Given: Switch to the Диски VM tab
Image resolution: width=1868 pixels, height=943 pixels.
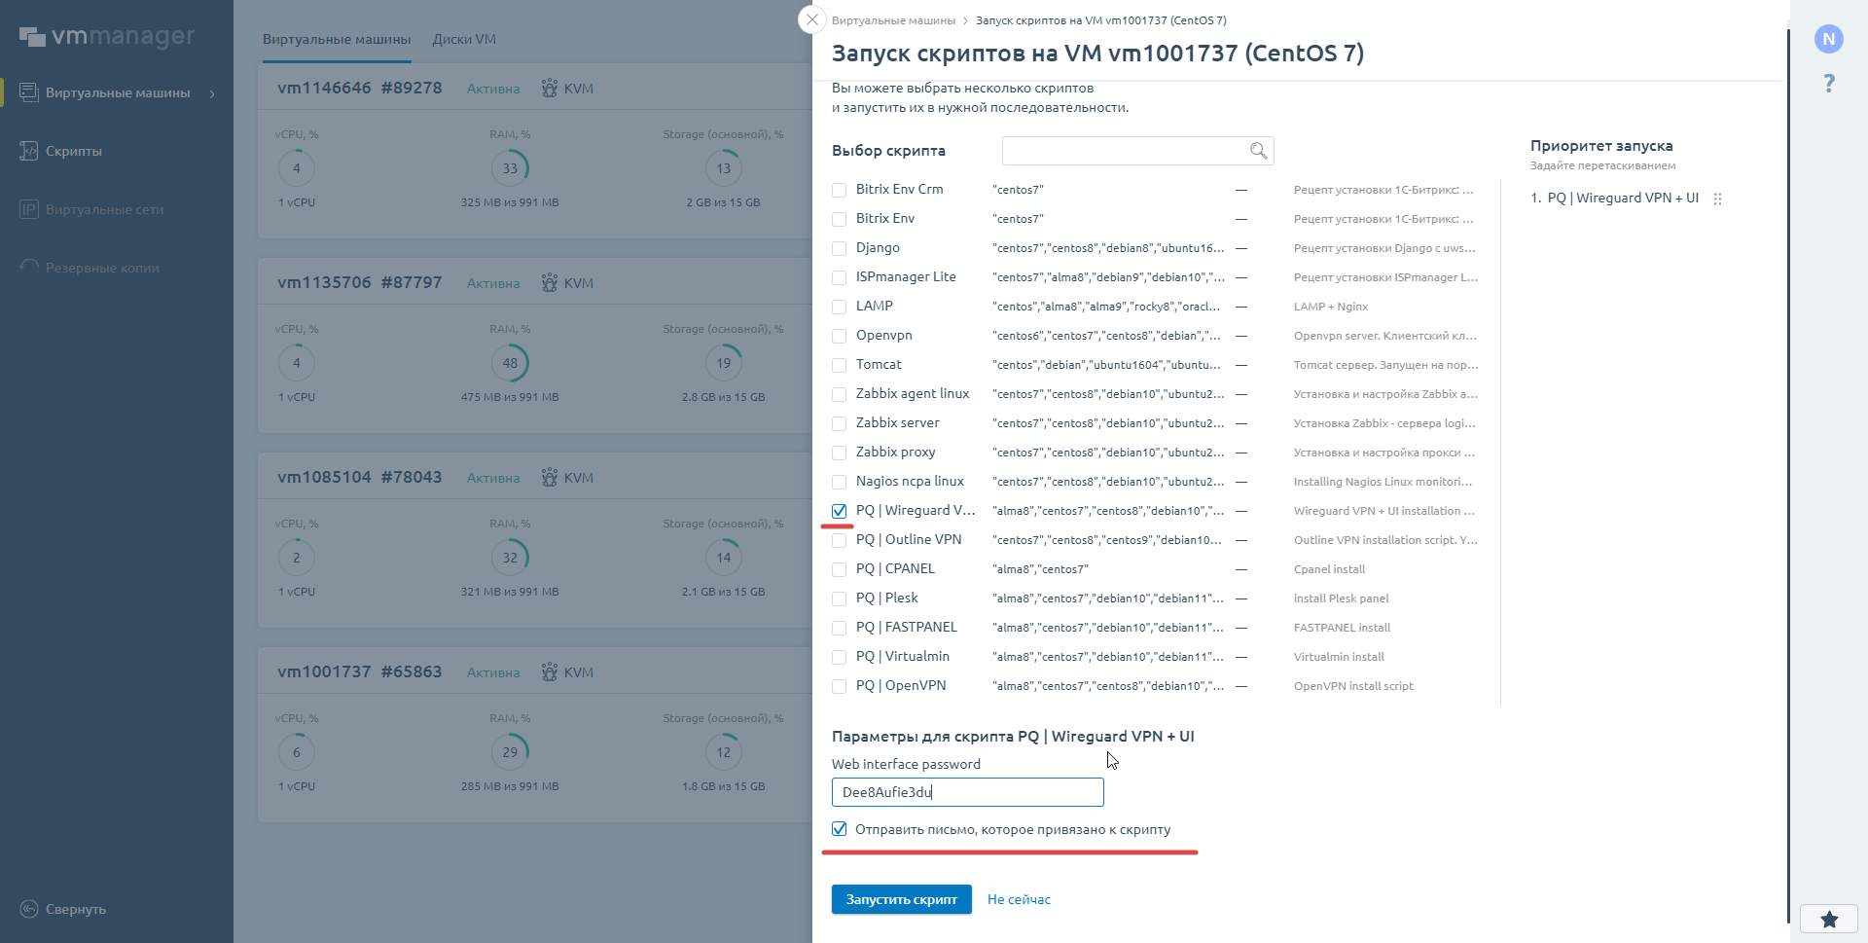Looking at the screenshot, I should 464,39.
